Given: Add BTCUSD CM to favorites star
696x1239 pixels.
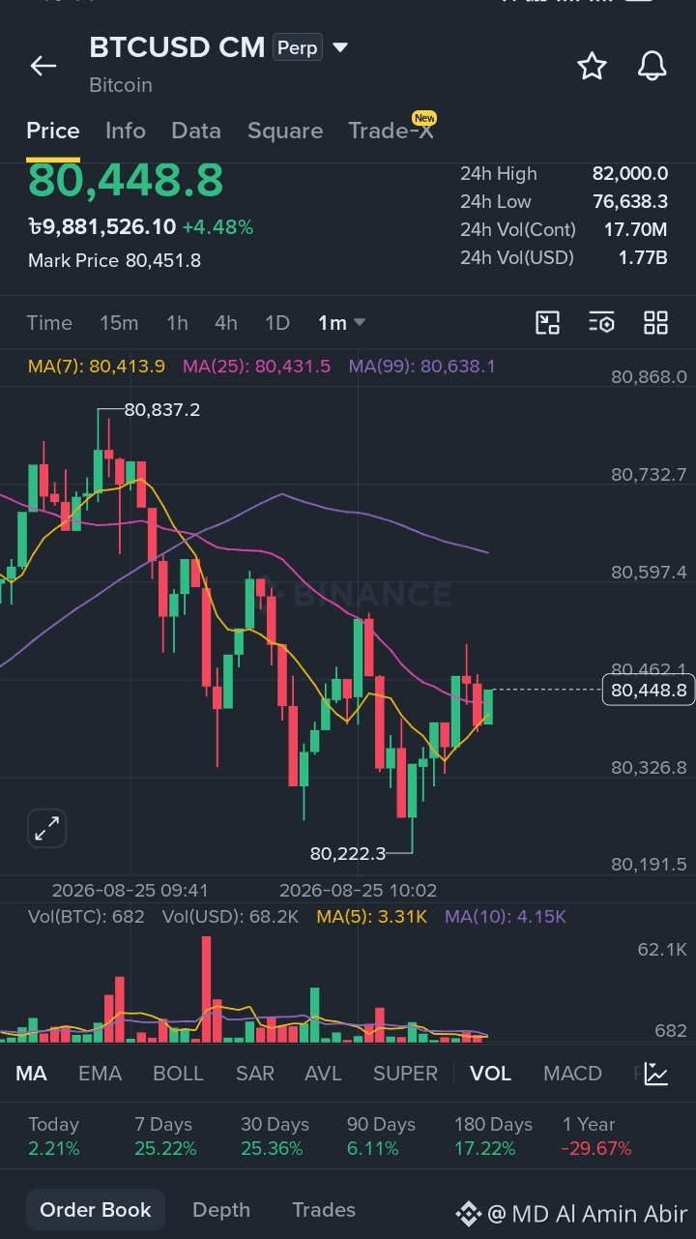Looking at the screenshot, I should tap(592, 66).
